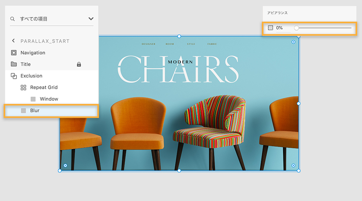Go back with the PARALLAX_START chevron

[13, 41]
